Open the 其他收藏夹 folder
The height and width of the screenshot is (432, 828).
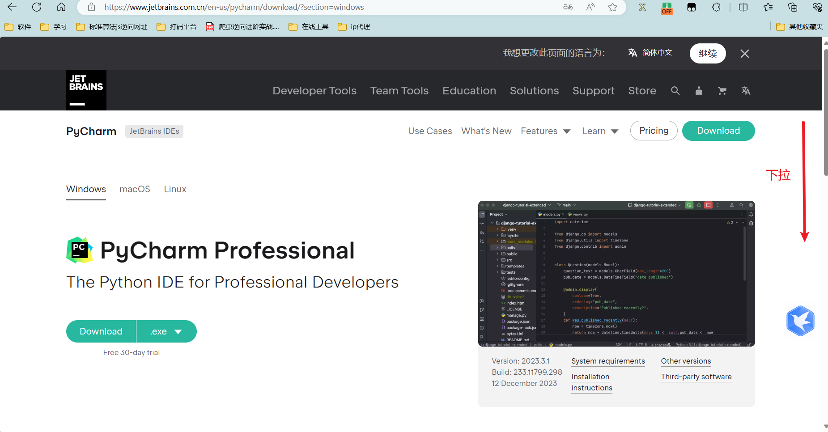799,27
